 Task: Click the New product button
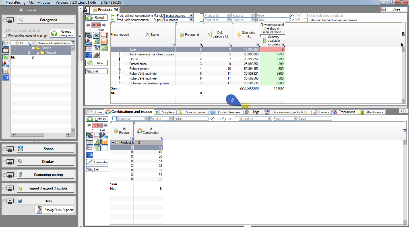click(97, 63)
